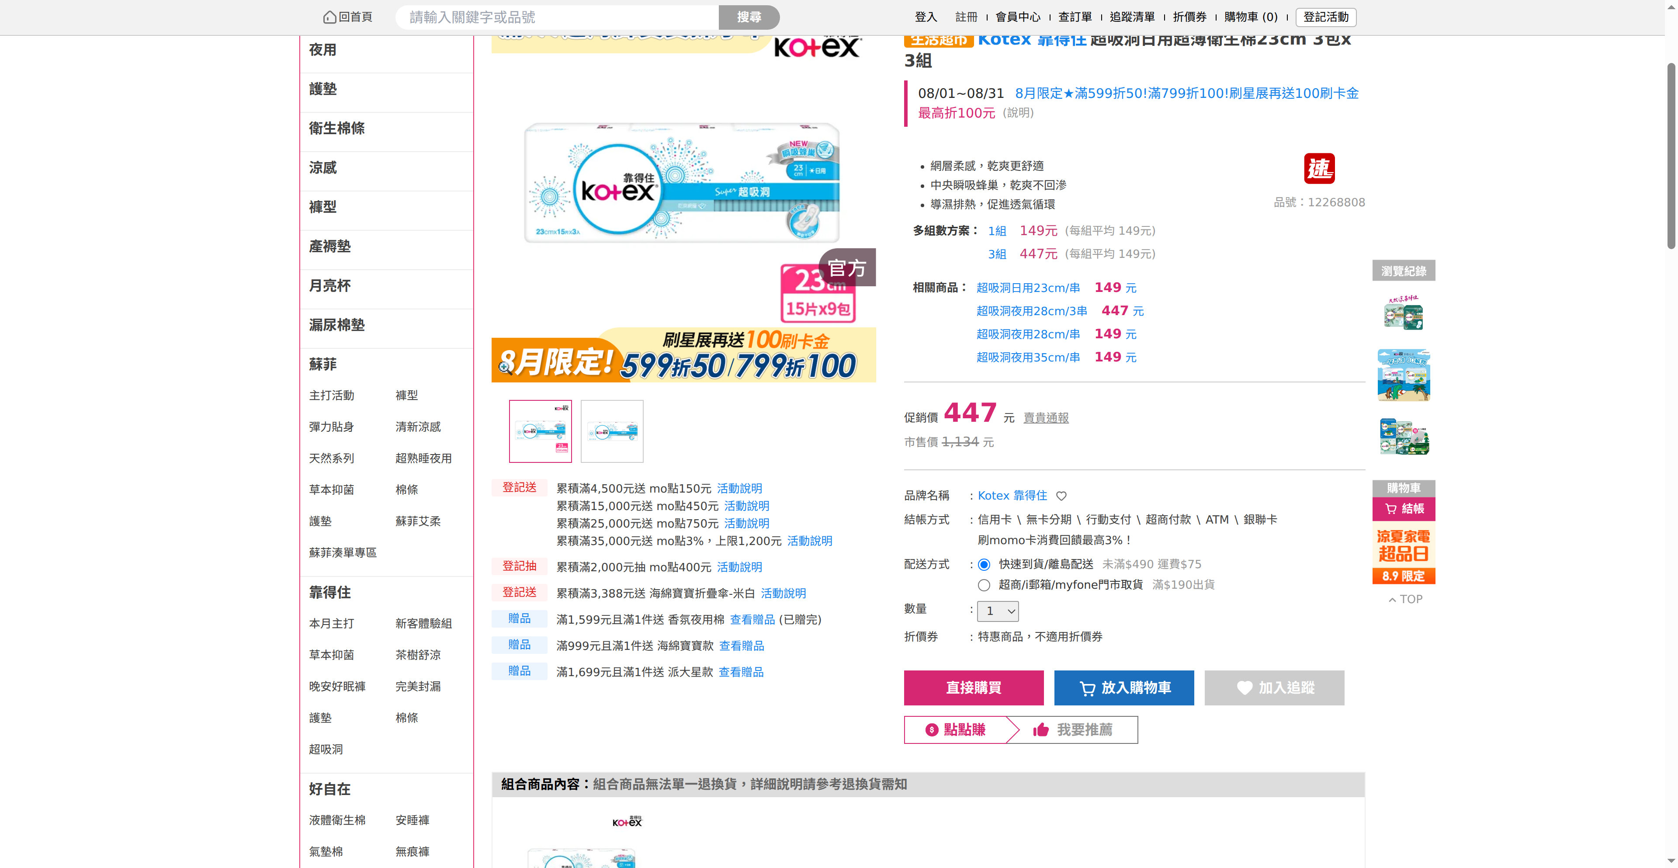Open 查訂單 in the top menu
1678x868 pixels.
click(x=1075, y=17)
